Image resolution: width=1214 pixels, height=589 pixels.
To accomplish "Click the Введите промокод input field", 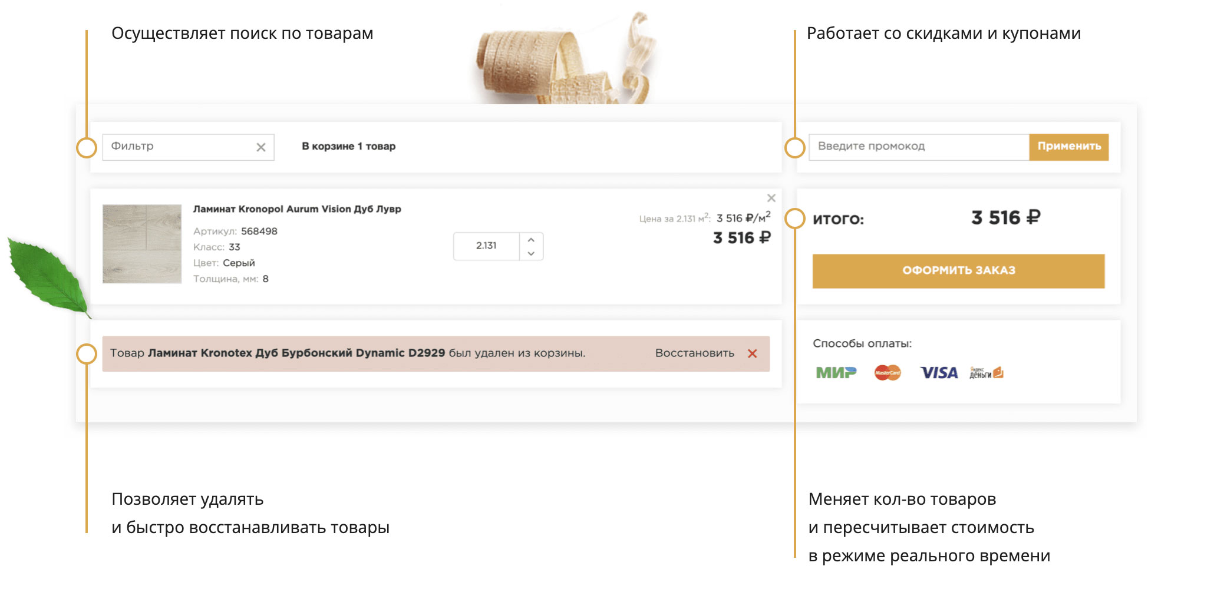I will 918,147.
